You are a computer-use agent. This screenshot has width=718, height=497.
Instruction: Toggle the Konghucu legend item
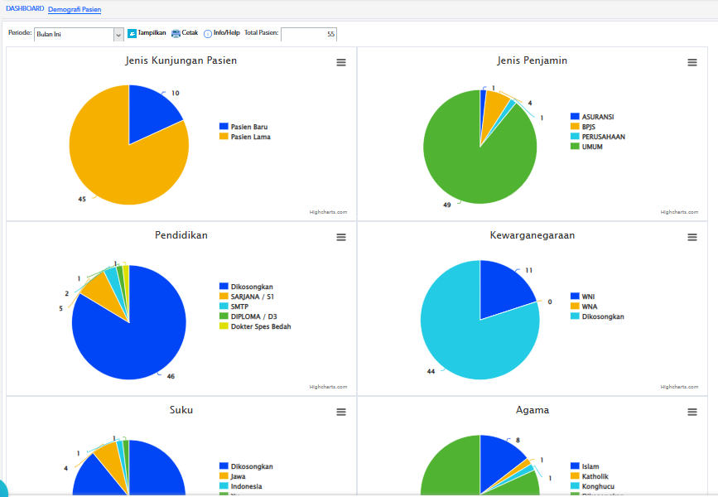tap(592, 486)
